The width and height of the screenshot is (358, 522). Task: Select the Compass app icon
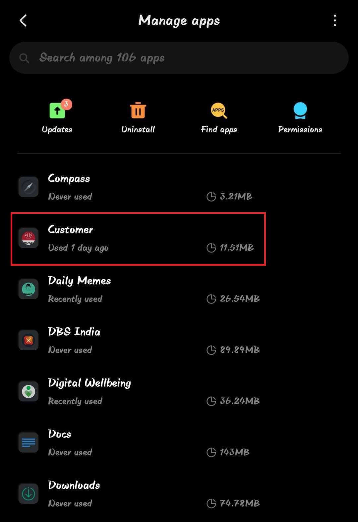coord(29,187)
